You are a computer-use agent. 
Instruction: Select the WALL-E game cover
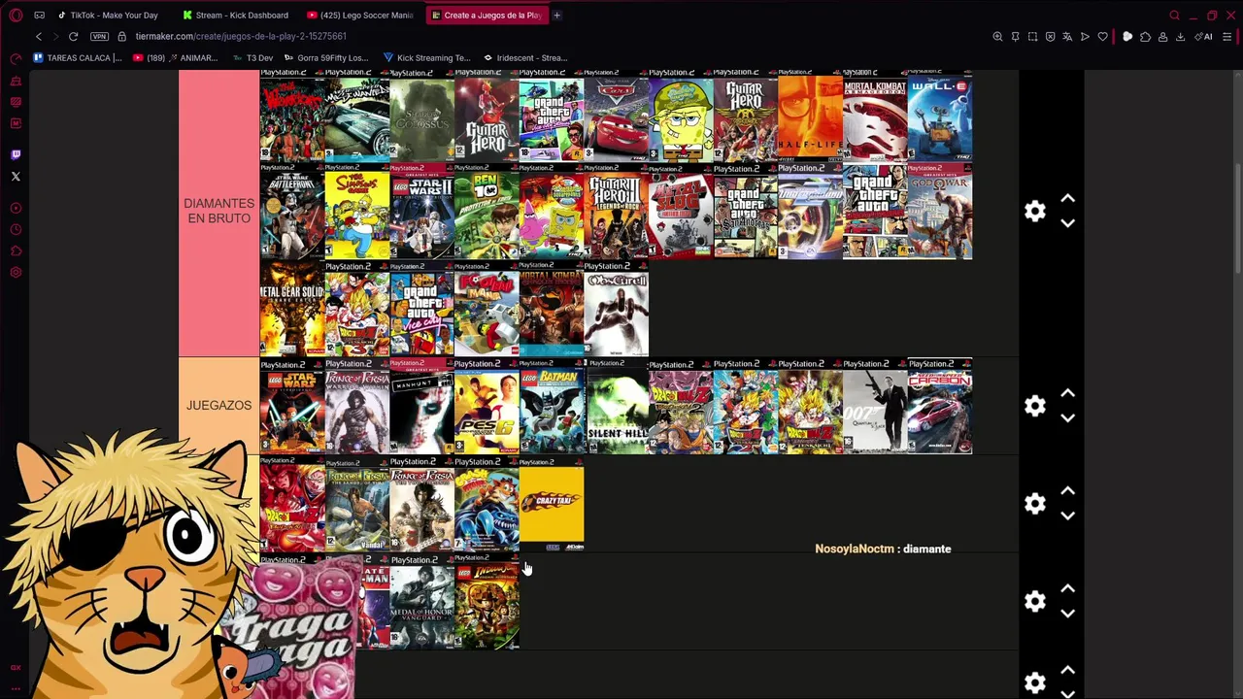940,116
